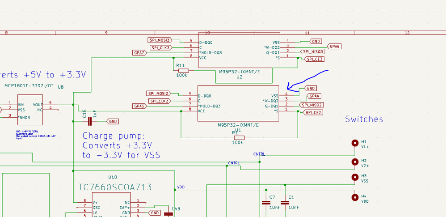This screenshot has height=217, width=446.
Task: Click the Charge pump description text
Action: (x=122, y=145)
